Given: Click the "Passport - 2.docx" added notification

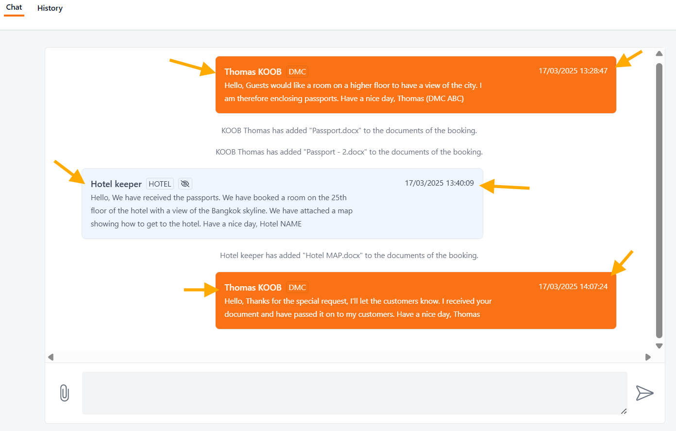Looking at the screenshot, I should click(x=349, y=152).
